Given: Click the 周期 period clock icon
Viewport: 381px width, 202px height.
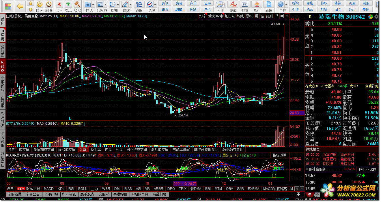Looking at the screenshot, I should (112, 4).
